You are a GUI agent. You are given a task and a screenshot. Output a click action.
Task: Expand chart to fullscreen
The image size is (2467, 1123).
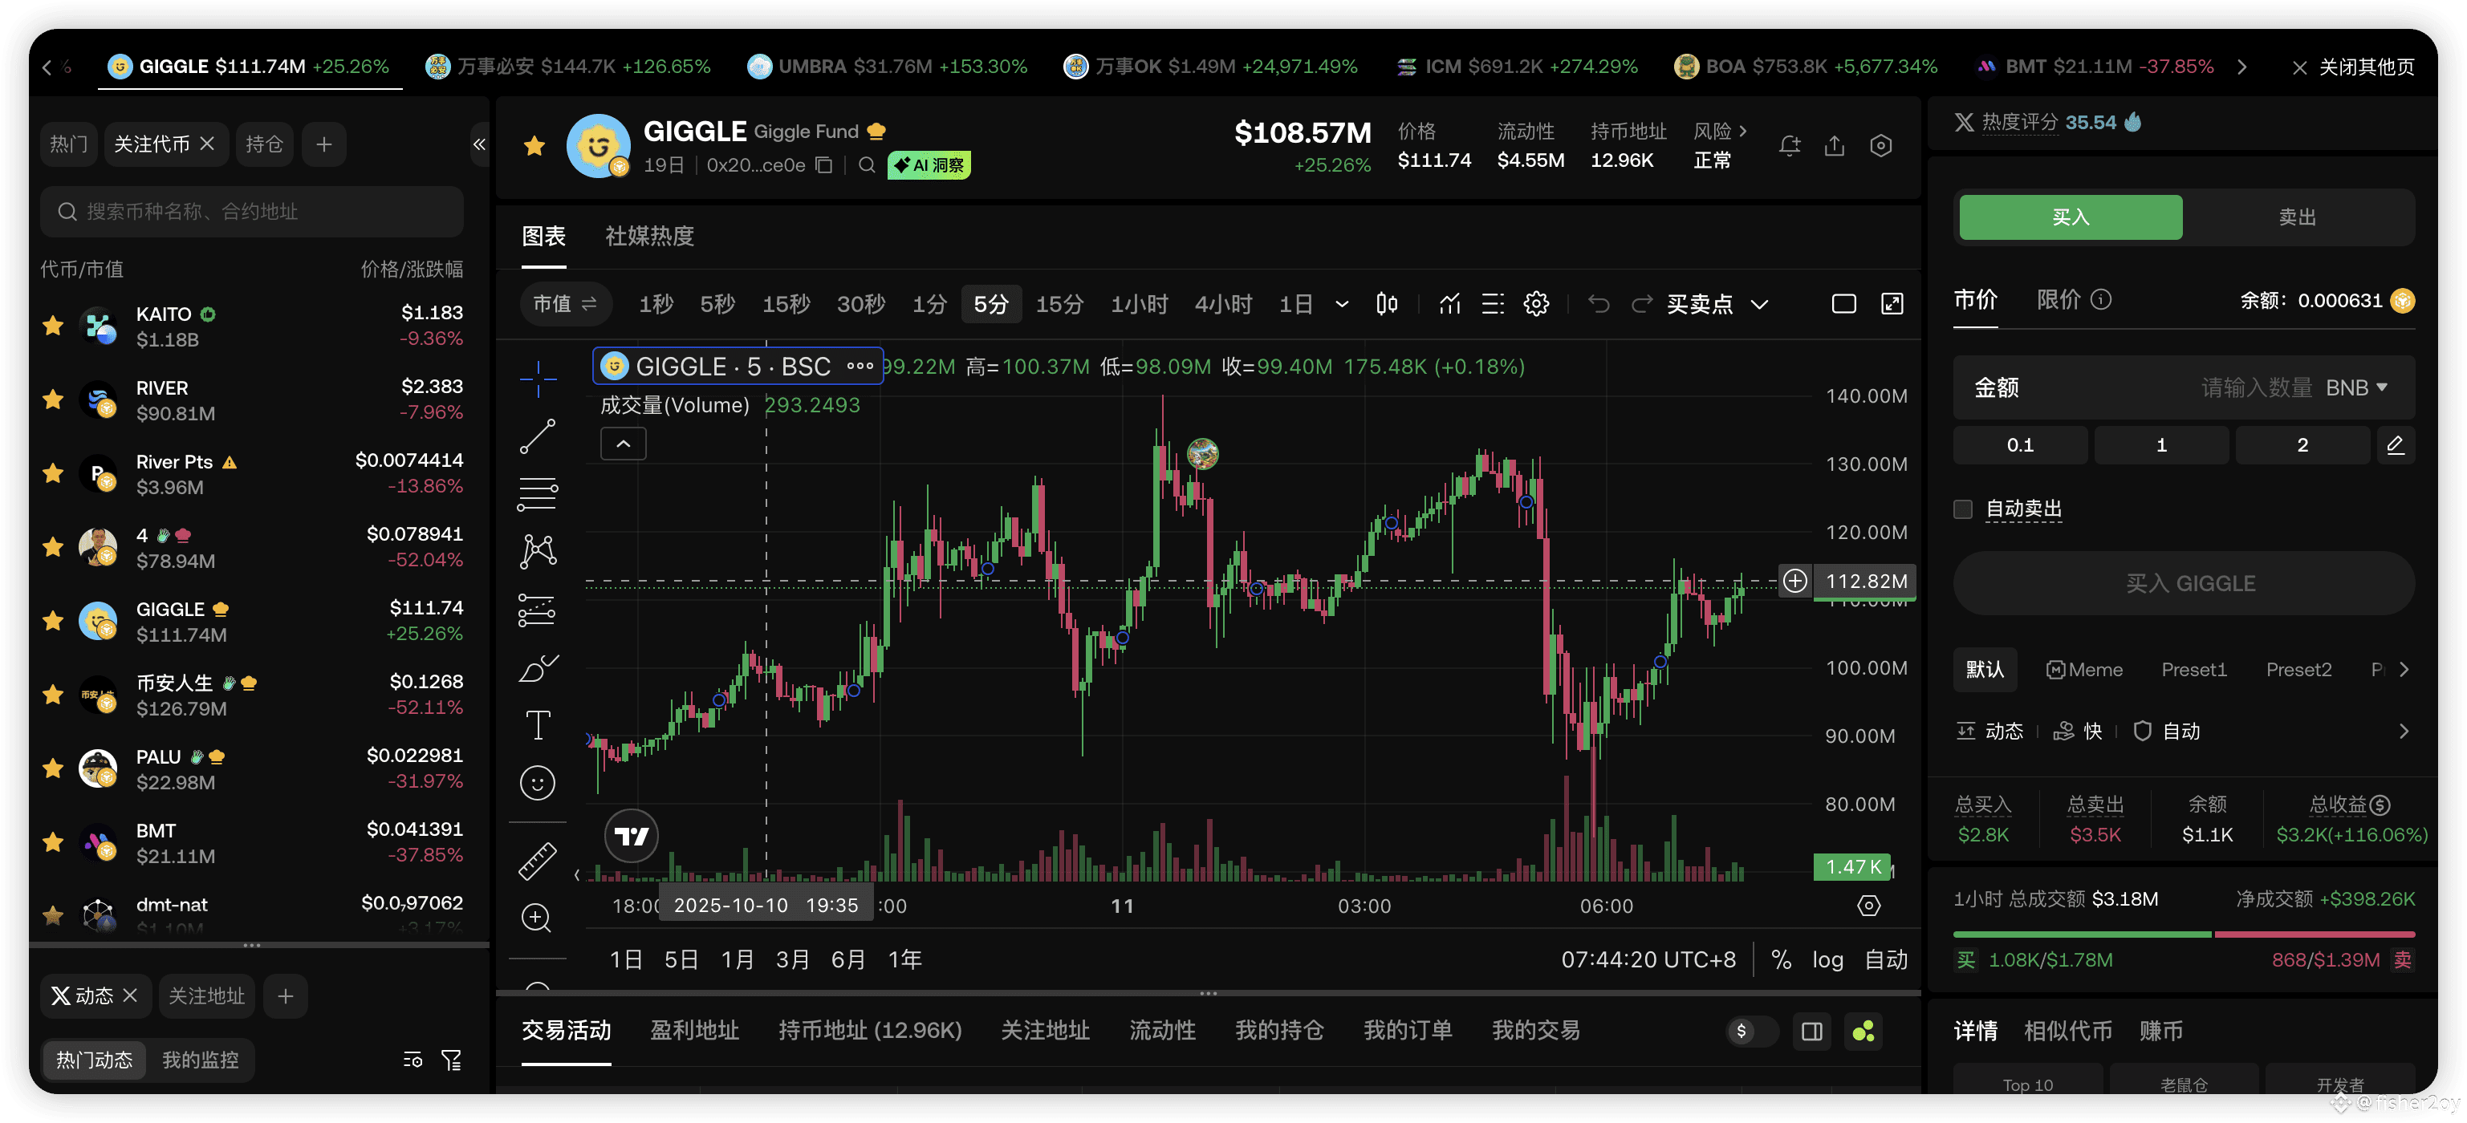click(x=1892, y=305)
